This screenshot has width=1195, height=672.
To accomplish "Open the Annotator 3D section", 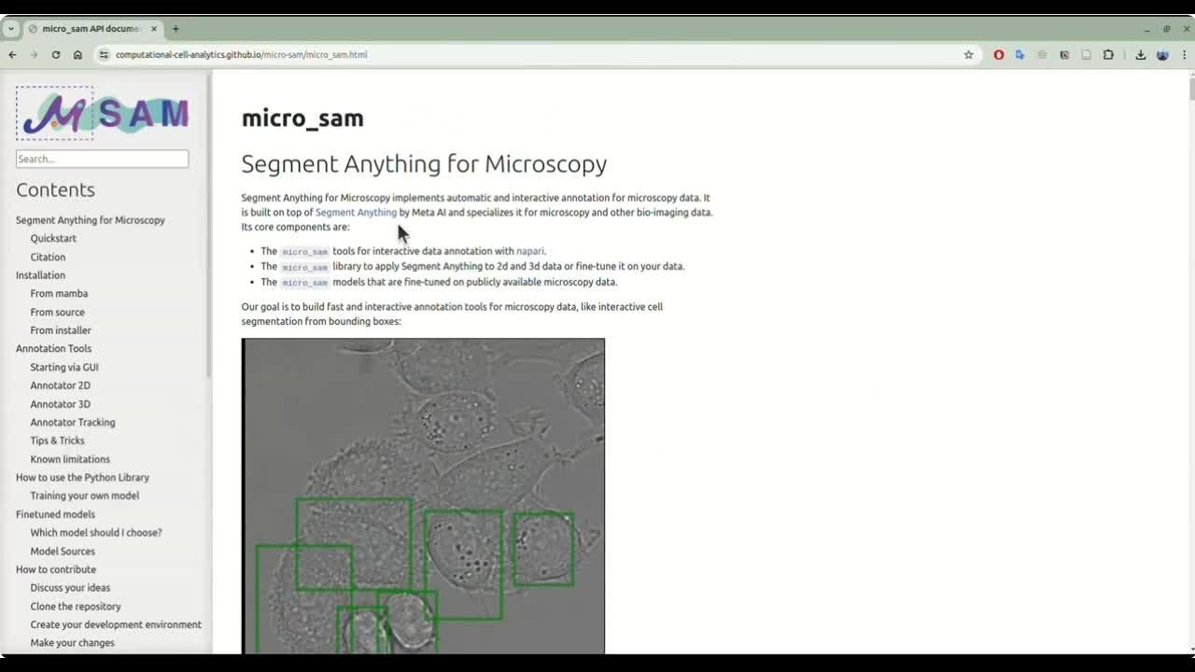I will (x=60, y=404).
